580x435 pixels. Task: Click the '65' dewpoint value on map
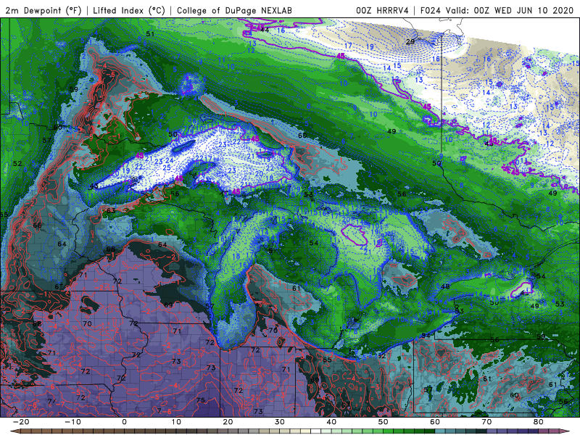tap(328, 360)
